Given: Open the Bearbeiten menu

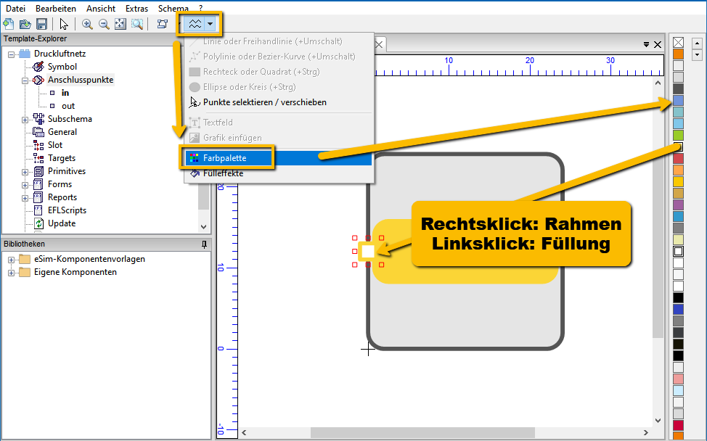Looking at the screenshot, I should 56,9.
